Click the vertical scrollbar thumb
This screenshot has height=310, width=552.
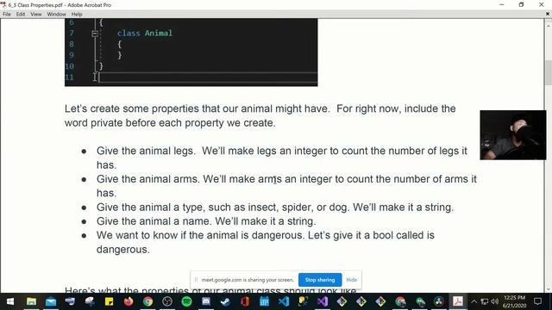tap(549, 72)
